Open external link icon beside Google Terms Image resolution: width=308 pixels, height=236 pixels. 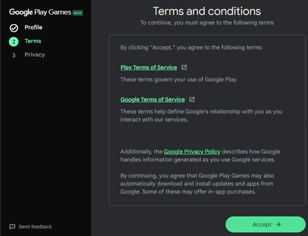pyautogui.click(x=192, y=100)
